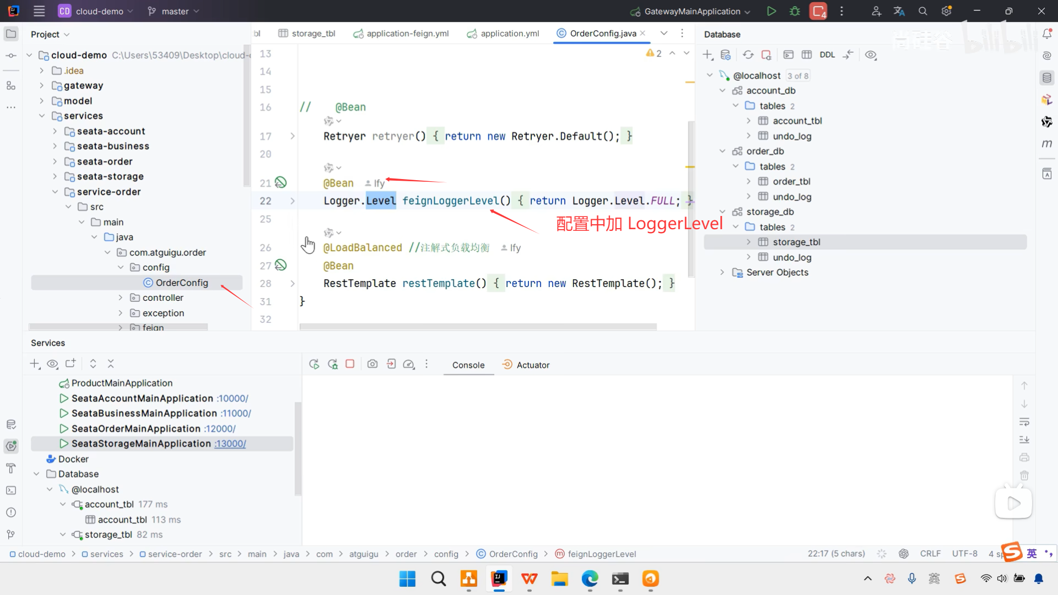Image resolution: width=1058 pixels, height=595 pixels.
Task: Open the :13000/ link of SeataStorageMainApplication
Action: pos(230,443)
